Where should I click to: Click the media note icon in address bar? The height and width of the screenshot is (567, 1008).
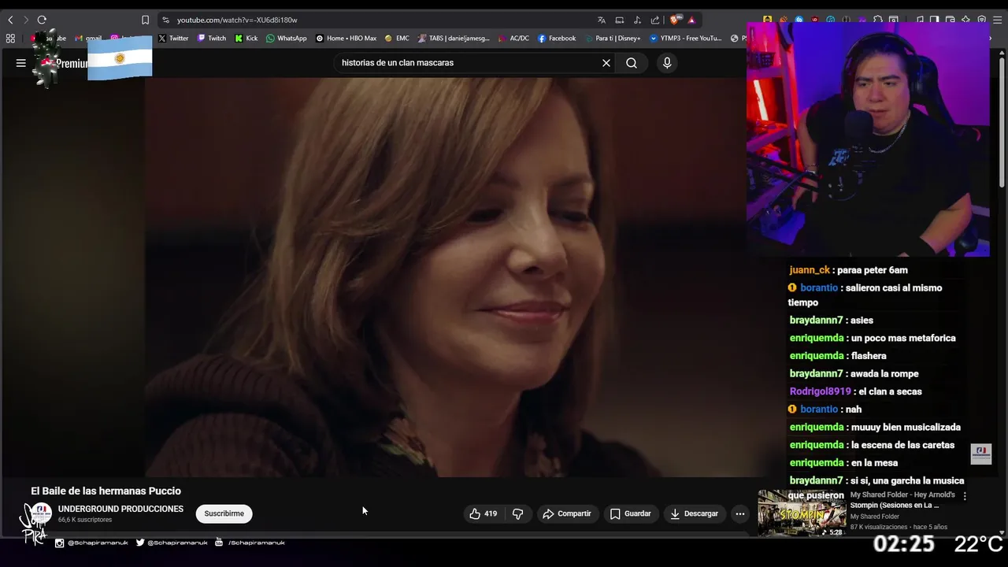pyautogui.click(x=637, y=20)
